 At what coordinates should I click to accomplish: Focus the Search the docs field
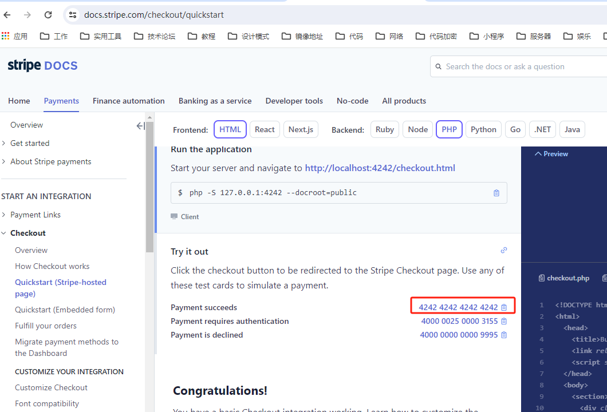[519, 66]
